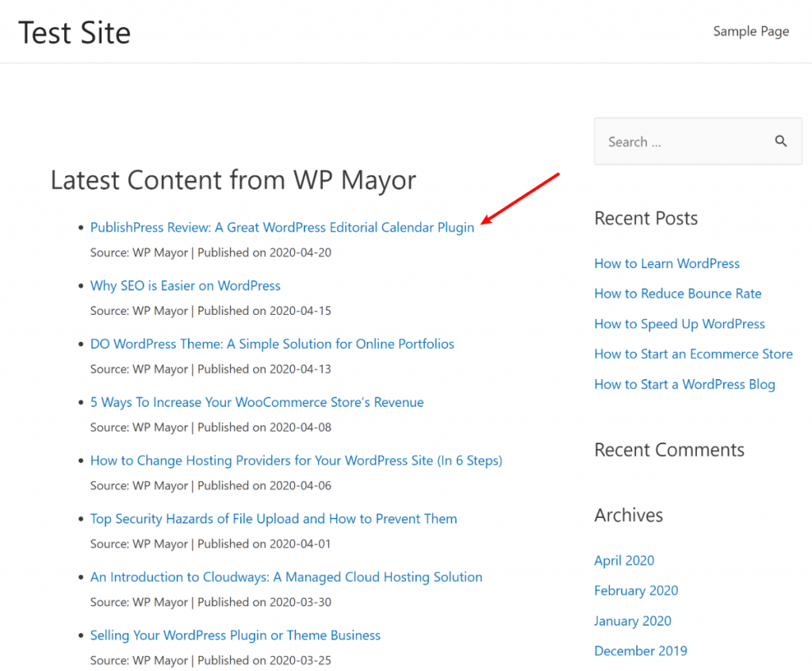The width and height of the screenshot is (812, 671).
Task: Open "How to Start a WordPress Blog"
Action: [x=684, y=384]
